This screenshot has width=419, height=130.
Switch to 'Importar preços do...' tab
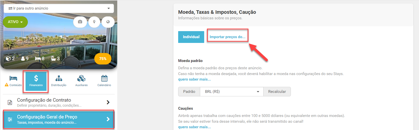(x=227, y=37)
